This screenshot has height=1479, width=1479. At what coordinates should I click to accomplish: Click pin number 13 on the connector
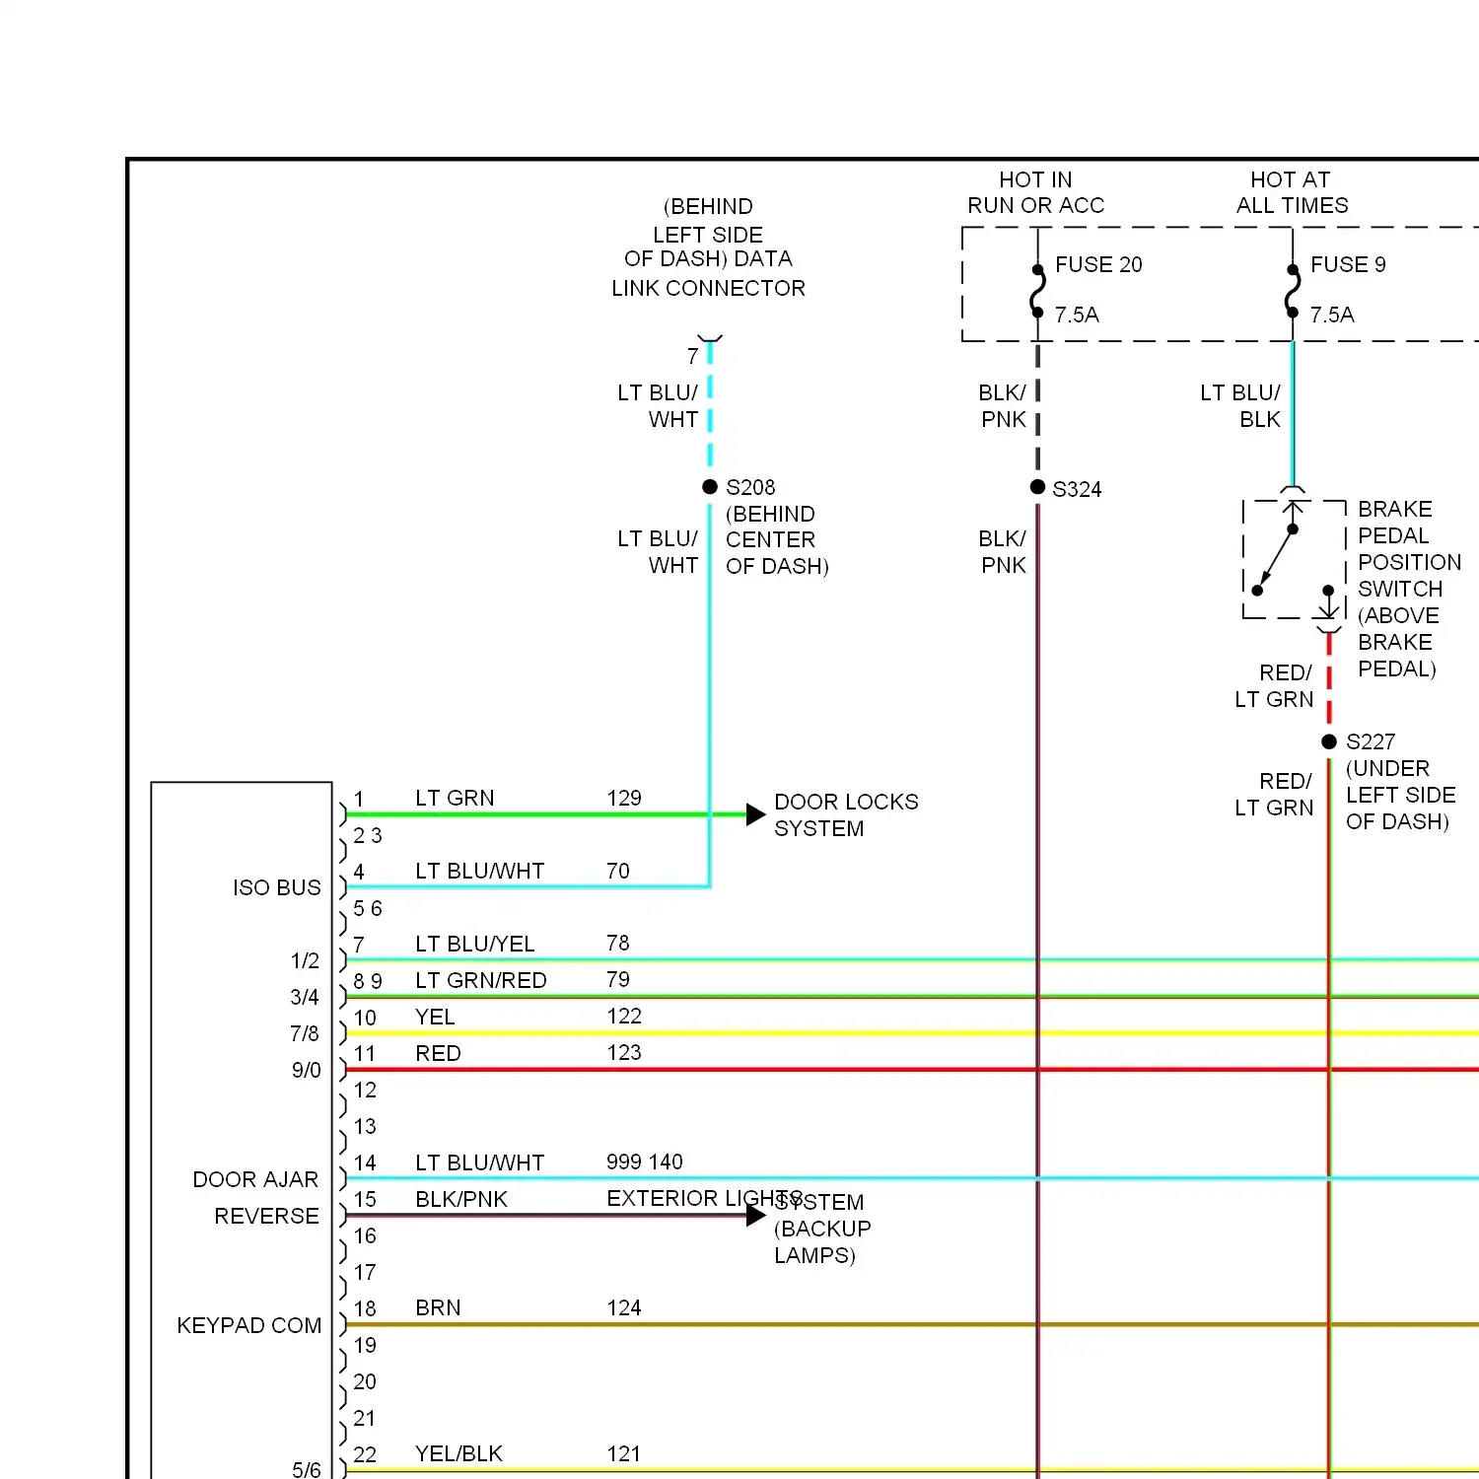tap(365, 1126)
